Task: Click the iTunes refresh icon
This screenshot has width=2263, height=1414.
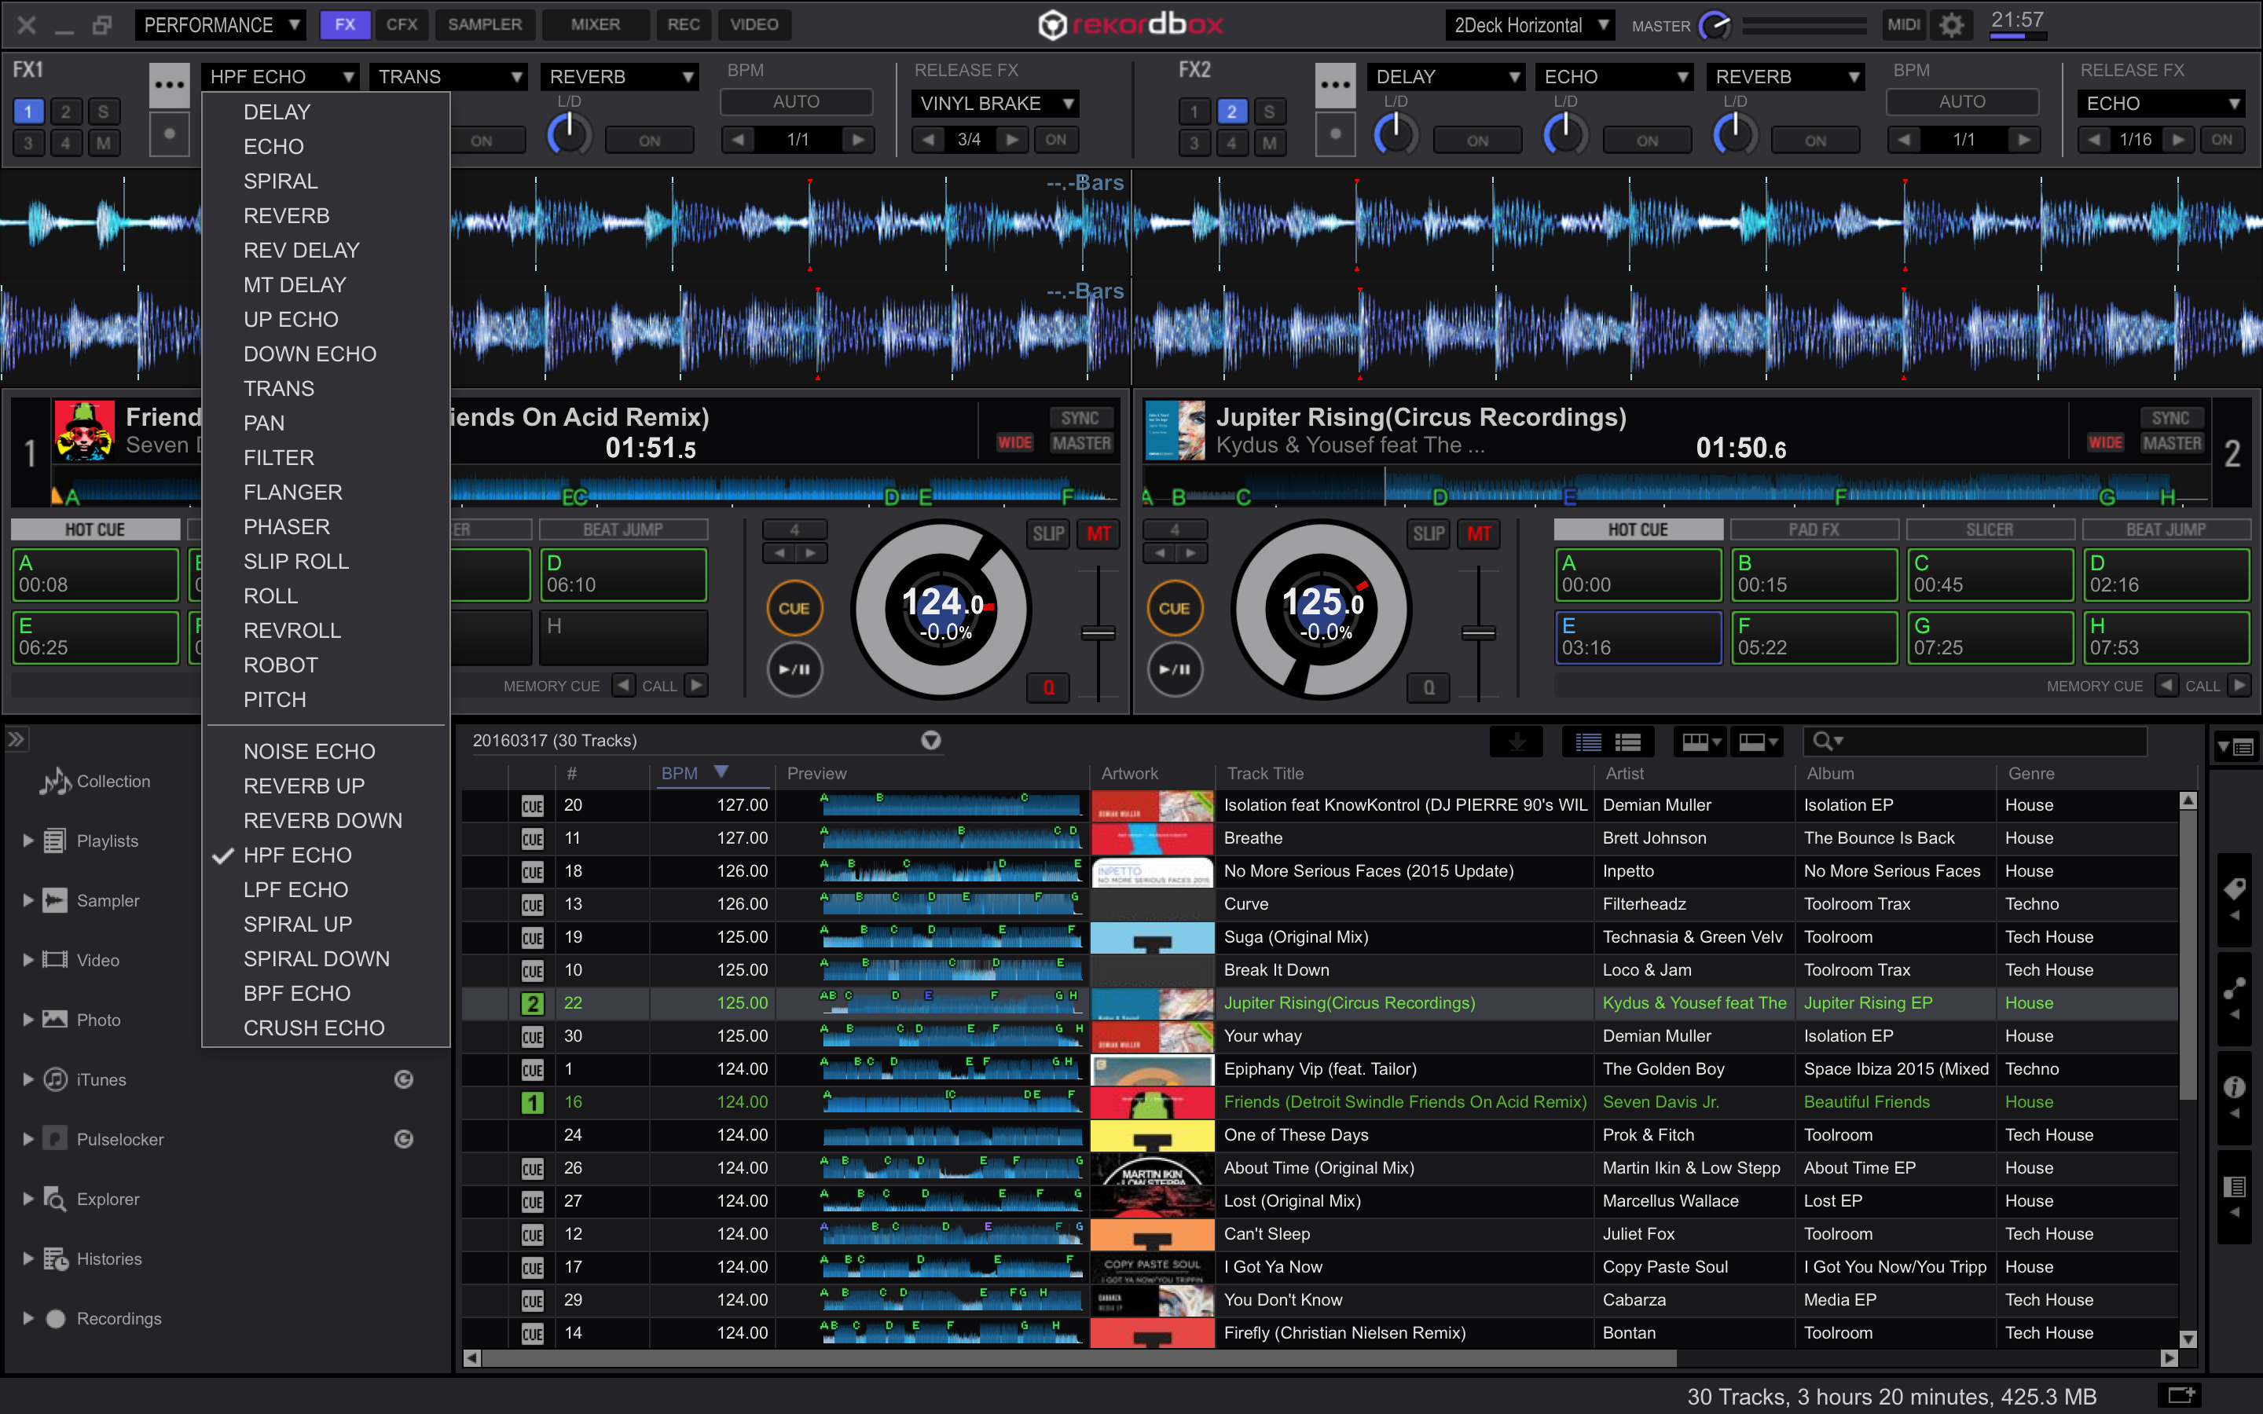Action: click(403, 1079)
